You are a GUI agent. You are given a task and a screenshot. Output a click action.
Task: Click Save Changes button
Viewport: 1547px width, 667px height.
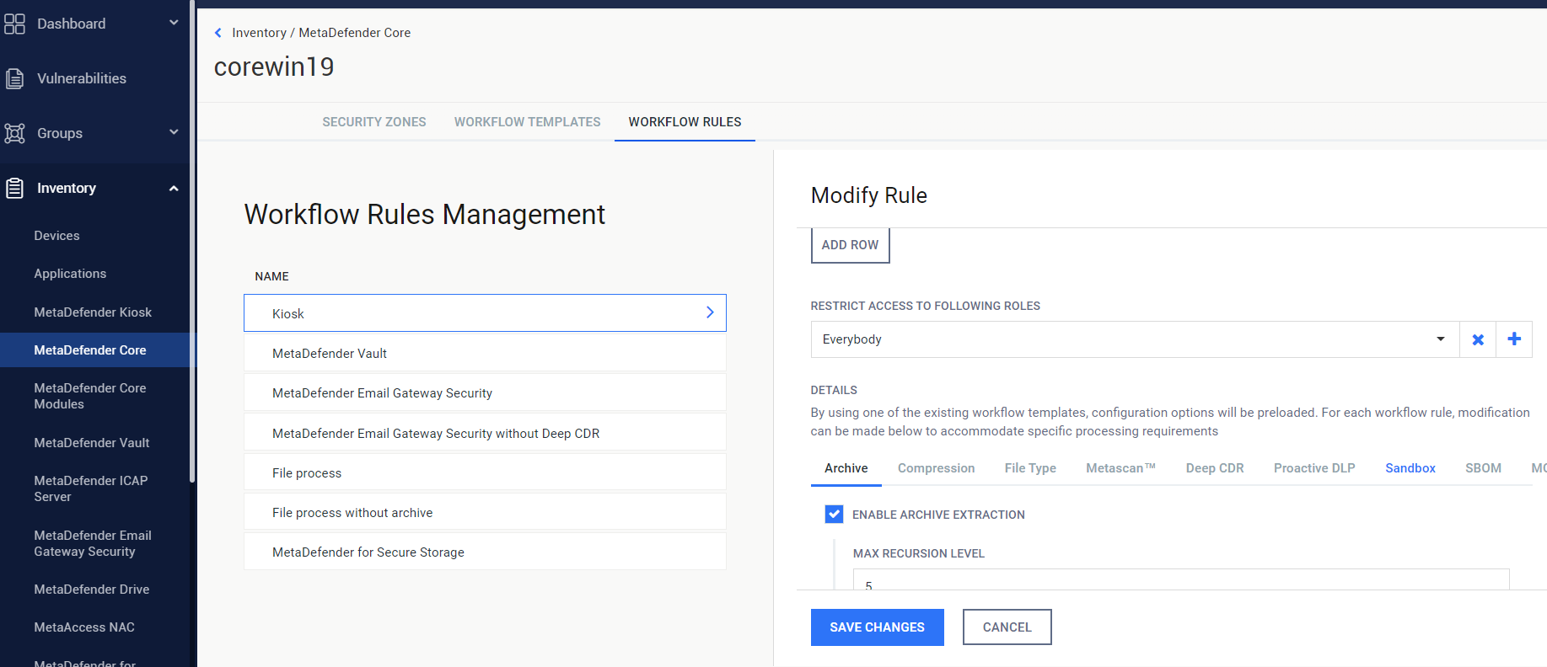coord(877,627)
